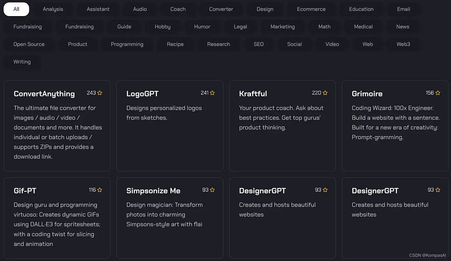451x261 pixels.
Task: Show Converter category GPTs
Action: click(x=221, y=9)
